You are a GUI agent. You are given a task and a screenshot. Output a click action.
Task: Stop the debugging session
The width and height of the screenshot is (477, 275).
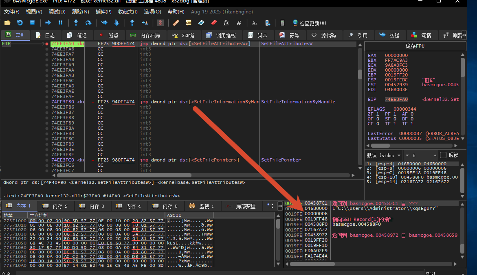(x=32, y=23)
